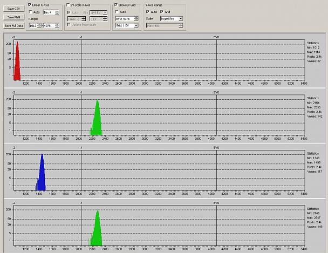Adjust the From: -3 spinner arrows
328x253 pixels.
(84, 19)
